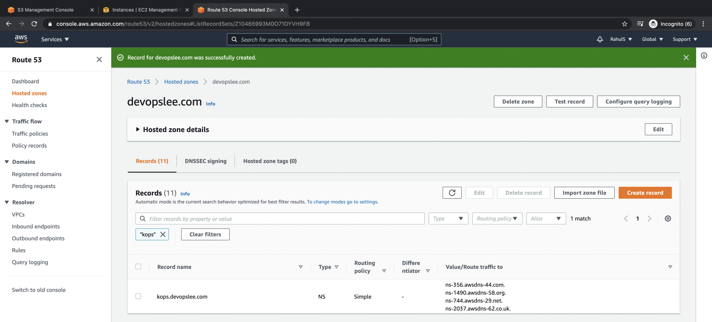Click the AWS logo to go home
712x322 pixels.
pos(21,39)
